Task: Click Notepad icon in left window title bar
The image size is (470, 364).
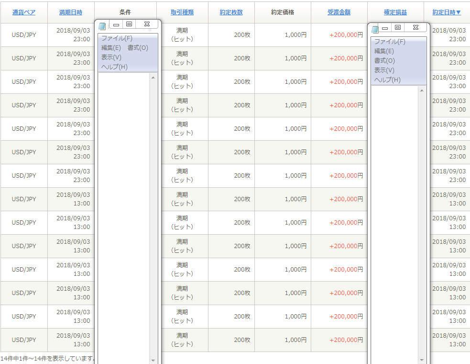Action: tap(102, 26)
